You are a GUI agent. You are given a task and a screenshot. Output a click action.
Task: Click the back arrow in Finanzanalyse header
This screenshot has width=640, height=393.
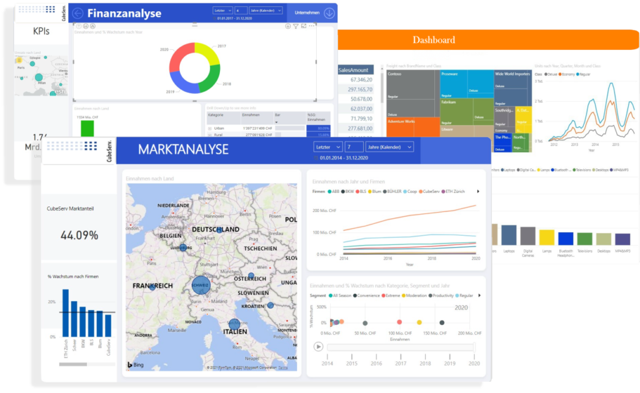77,14
